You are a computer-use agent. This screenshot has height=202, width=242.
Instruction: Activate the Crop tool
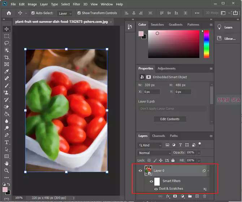click(7, 57)
